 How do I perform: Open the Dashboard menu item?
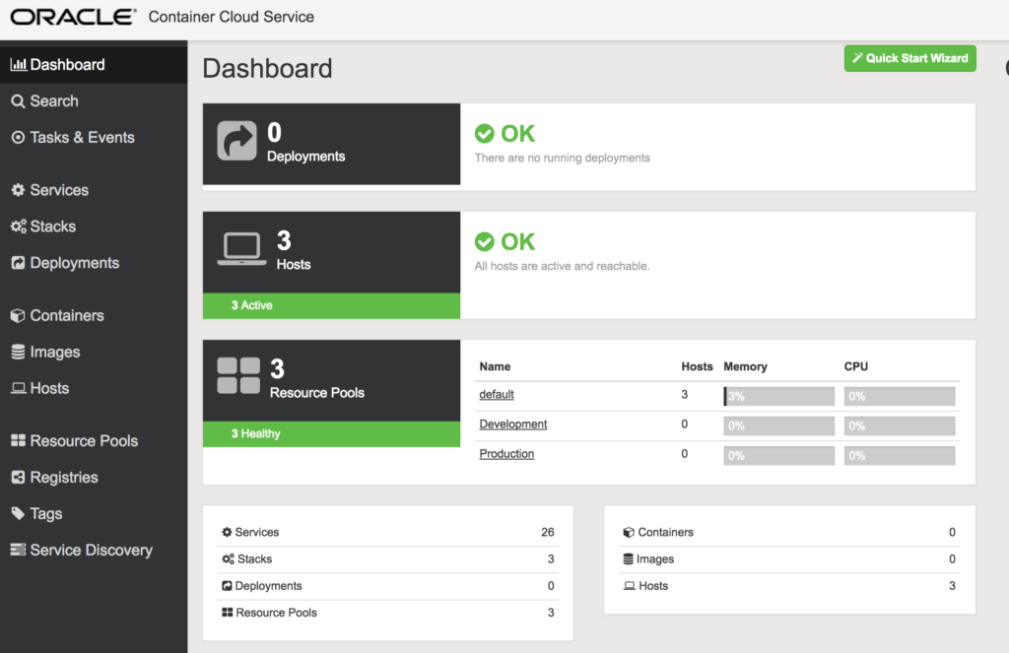tap(94, 64)
